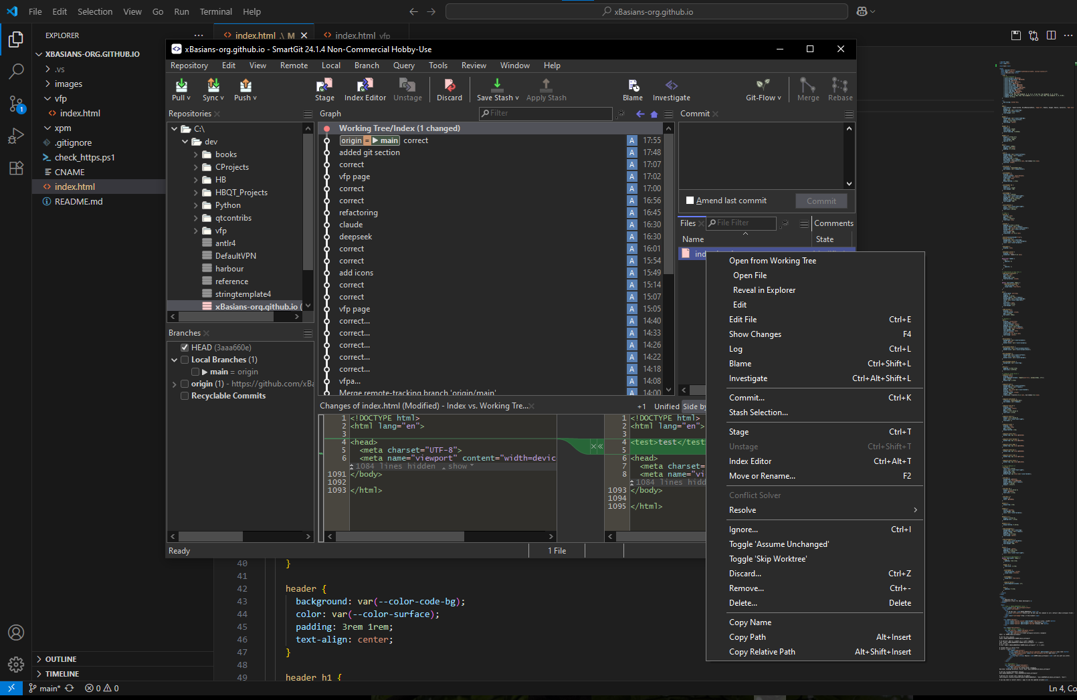This screenshot has width=1077, height=700.
Task: Click the Commit button
Action: [821, 201]
